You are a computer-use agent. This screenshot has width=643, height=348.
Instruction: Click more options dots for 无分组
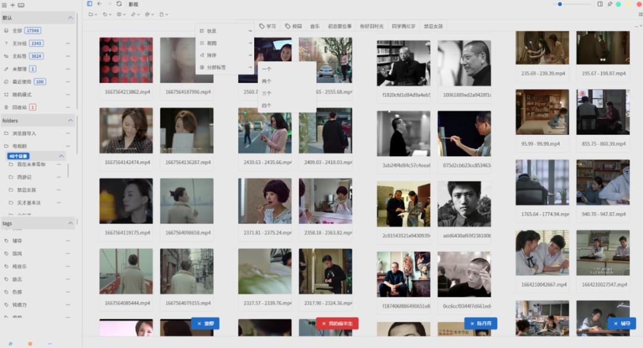coord(68,43)
